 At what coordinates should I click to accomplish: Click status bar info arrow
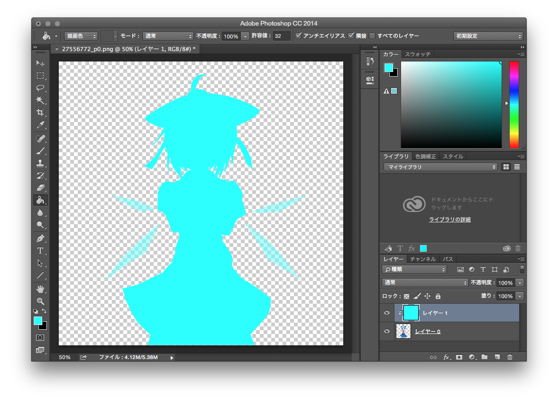coord(172,358)
